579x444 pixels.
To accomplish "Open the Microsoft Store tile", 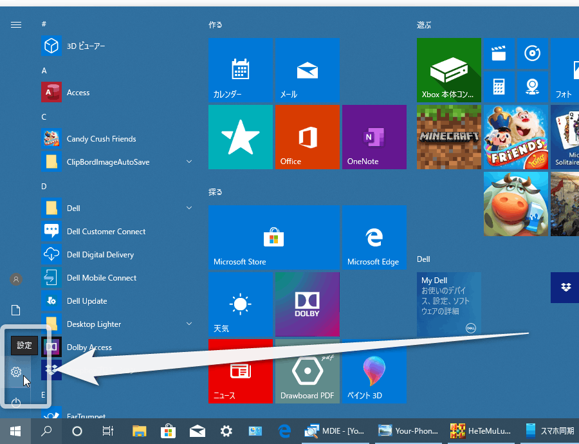I will [274, 237].
